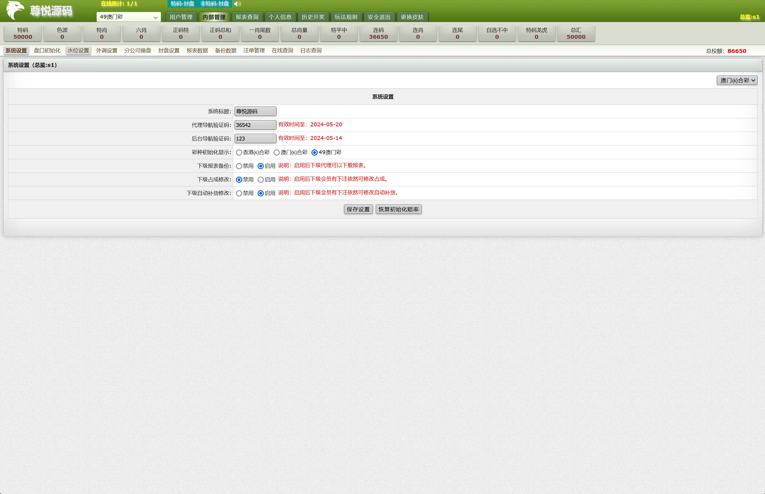Set 下级报表备份 to 禁用

tap(239, 166)
